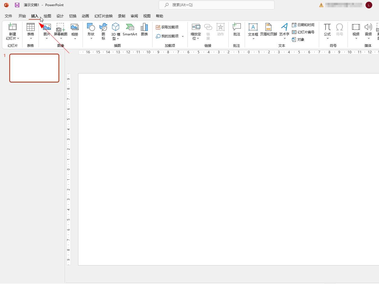Expand the Screenshot dropdown arrow
This screenshot has width=379, height=284.
[61, 38]
